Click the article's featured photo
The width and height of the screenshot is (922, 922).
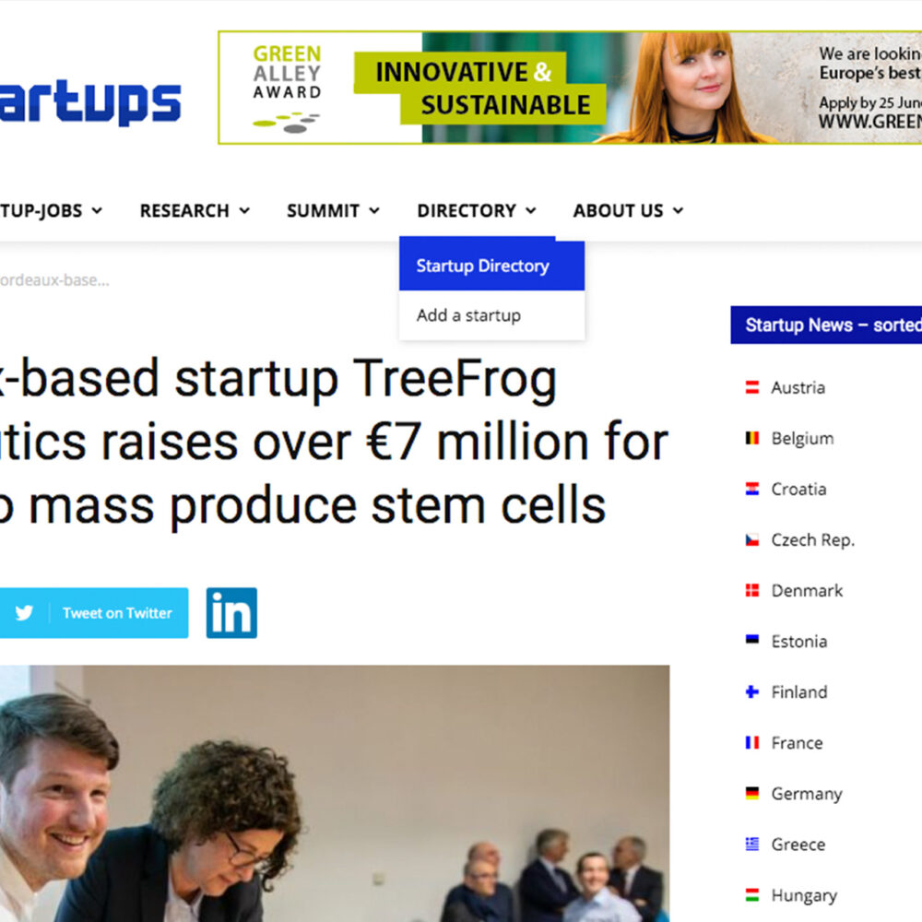coord(335,793)
